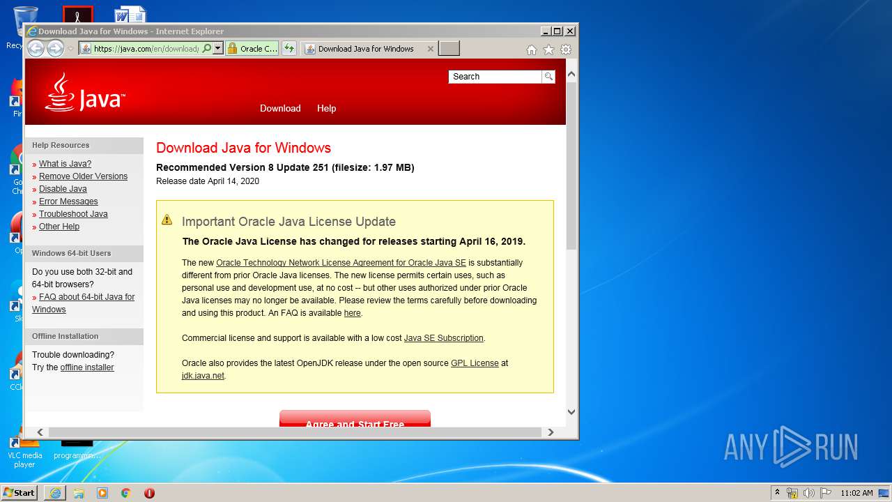Screen dimensions: 892x502
Task: Click the vertical scrollbar thumb
Action: (571, 166)
